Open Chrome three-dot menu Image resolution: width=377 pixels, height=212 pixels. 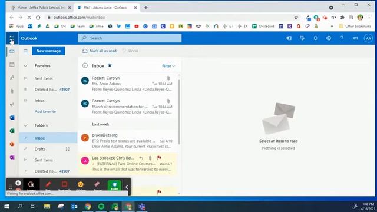[369, 17]
